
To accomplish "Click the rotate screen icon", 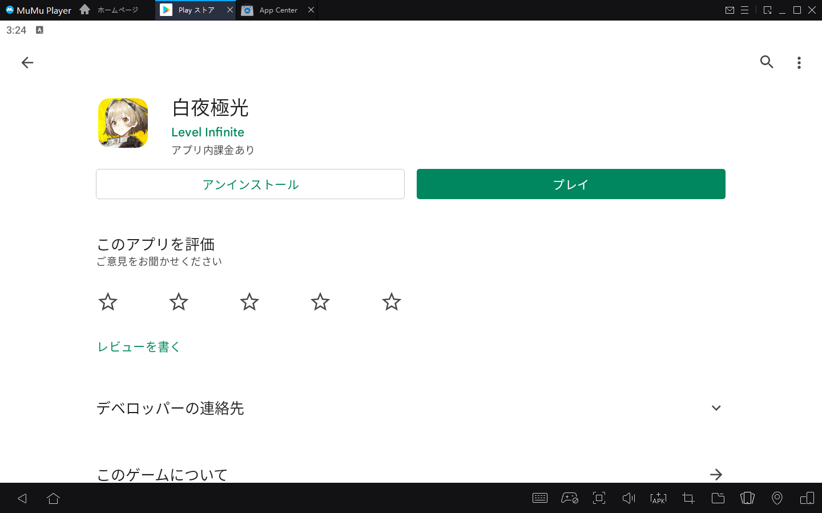I will (748, 498).
